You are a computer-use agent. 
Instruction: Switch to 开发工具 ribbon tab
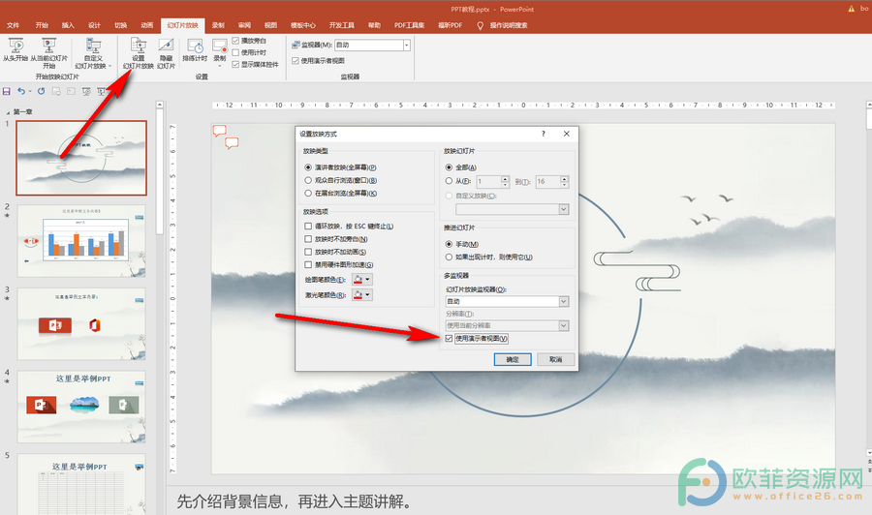[x=341, y=25]
